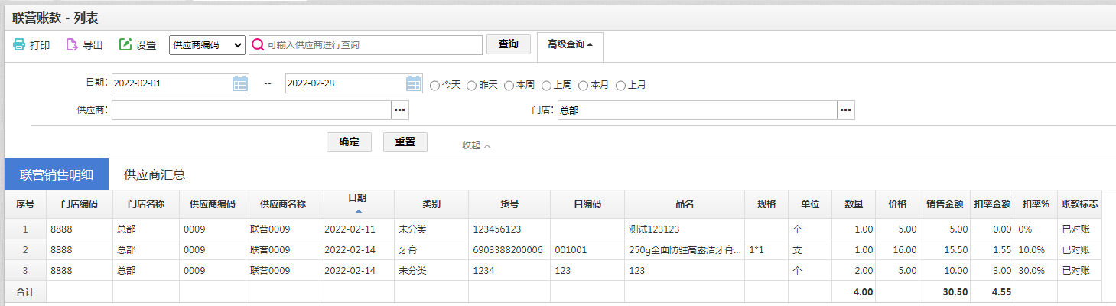Click the 货号 column header
This screenshot has width=1116, height=306.
(x=509, y=204)
